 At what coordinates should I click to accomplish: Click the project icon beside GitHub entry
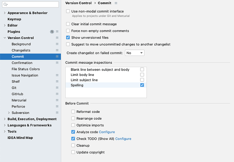(x=57, y=94)
